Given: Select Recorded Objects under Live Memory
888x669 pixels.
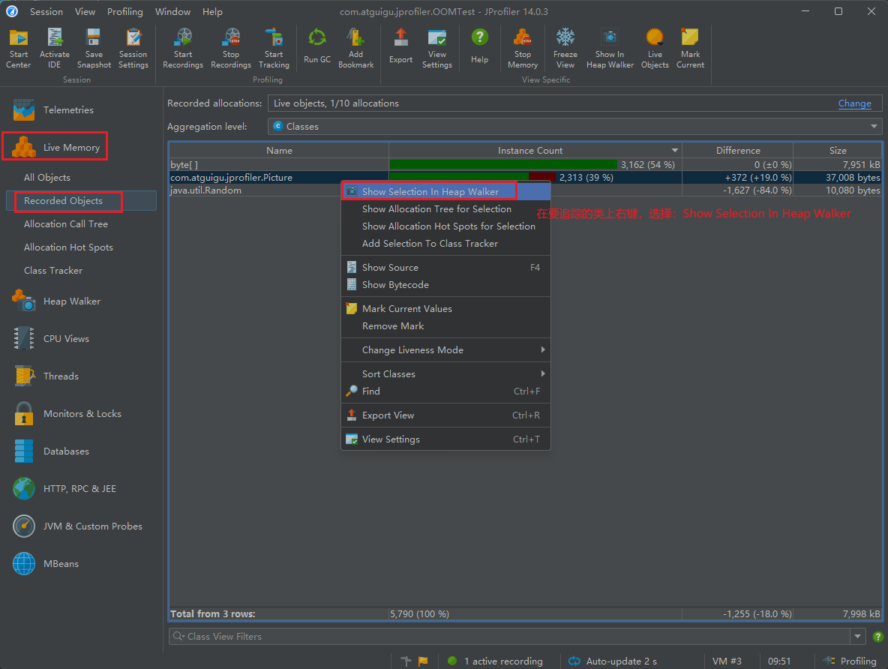Looking at the screenshot, I should coord(81,200).
